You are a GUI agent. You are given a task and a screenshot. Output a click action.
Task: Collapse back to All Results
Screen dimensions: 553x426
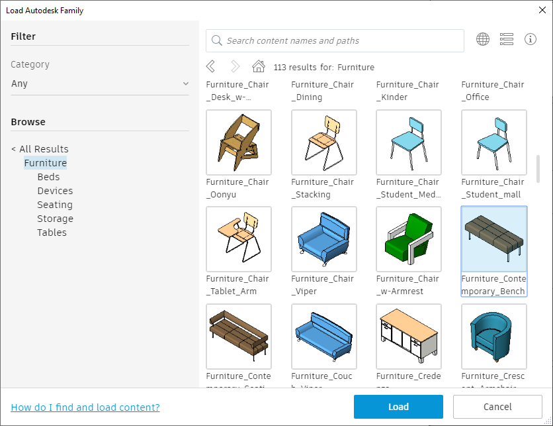(x=40, y=148)
